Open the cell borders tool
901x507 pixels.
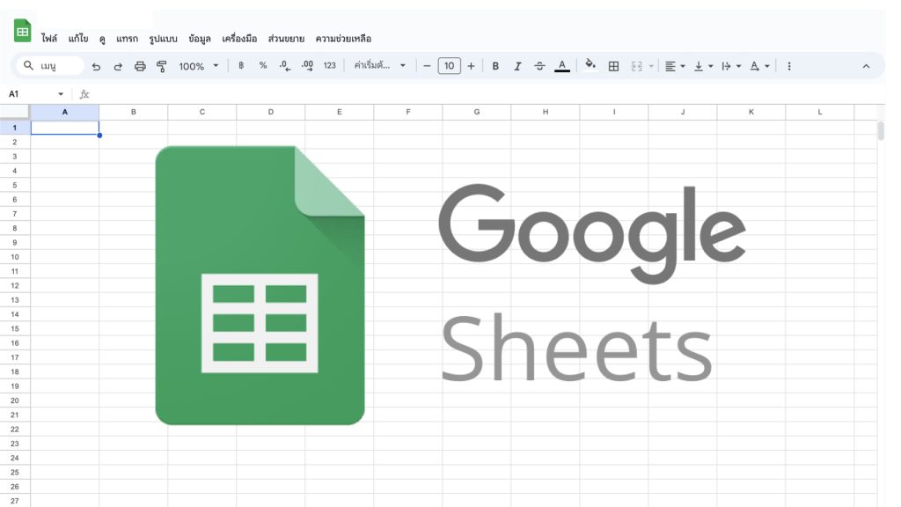pos(613,66)
